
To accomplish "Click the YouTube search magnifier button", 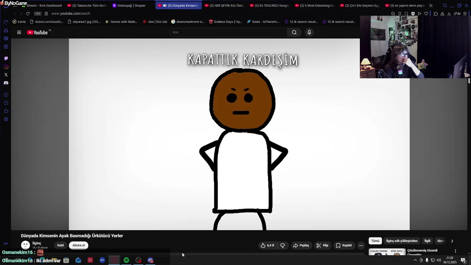I will click(x=294, y=32).
